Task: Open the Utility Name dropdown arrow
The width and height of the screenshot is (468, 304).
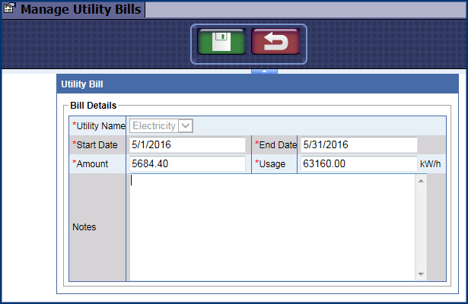Action: coord(185,126)
